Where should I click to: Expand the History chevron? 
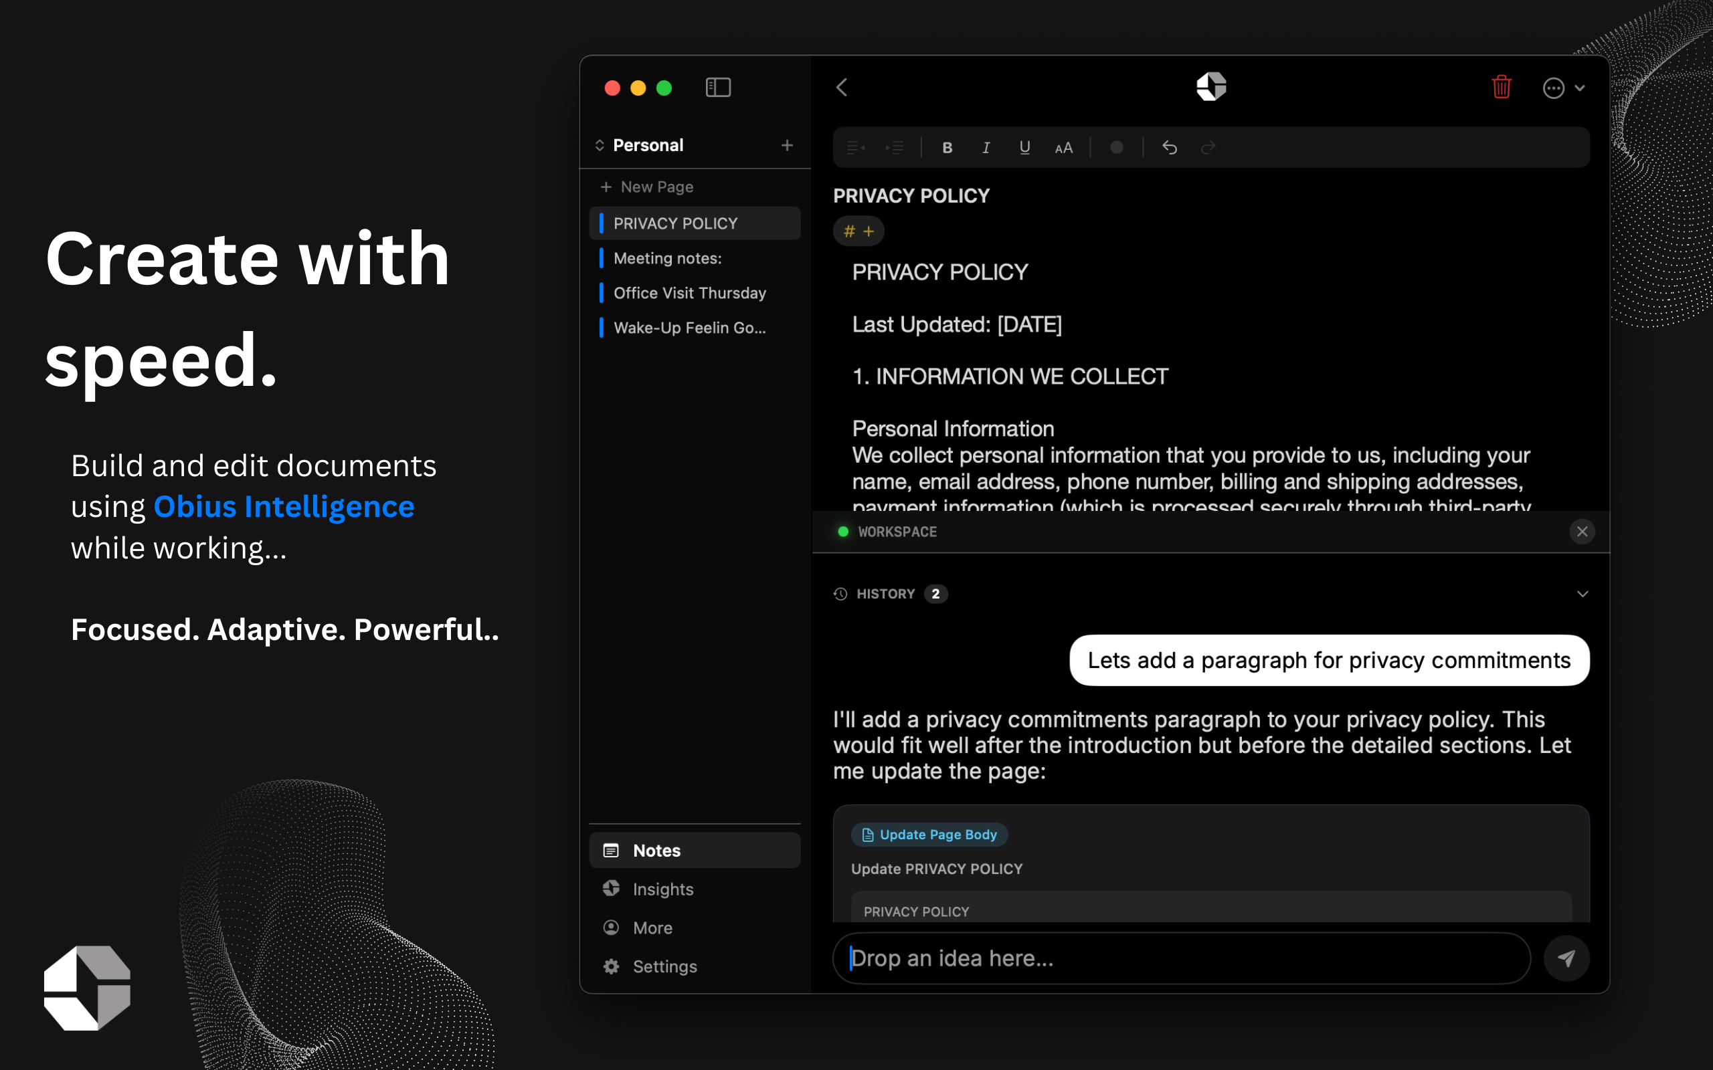coord(1583,594)
